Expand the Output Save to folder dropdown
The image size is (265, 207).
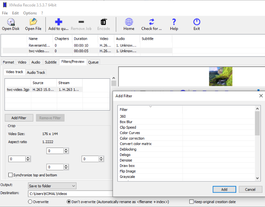point(52,186)
